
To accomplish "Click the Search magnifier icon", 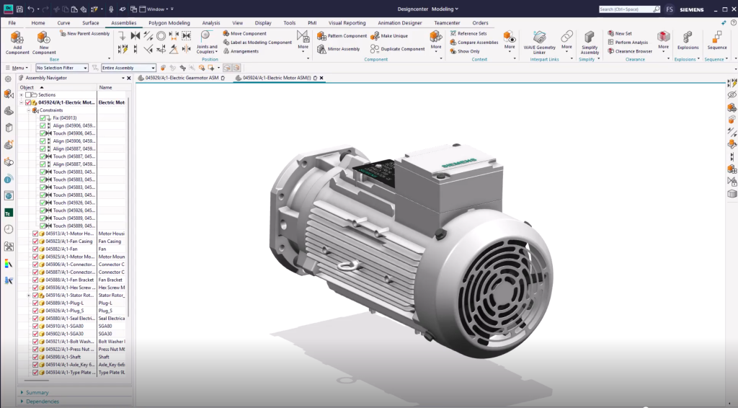I will 657,9.
